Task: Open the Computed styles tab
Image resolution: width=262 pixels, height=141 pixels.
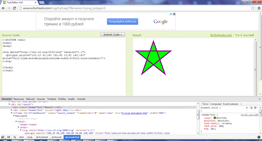Action: (216, 104)
